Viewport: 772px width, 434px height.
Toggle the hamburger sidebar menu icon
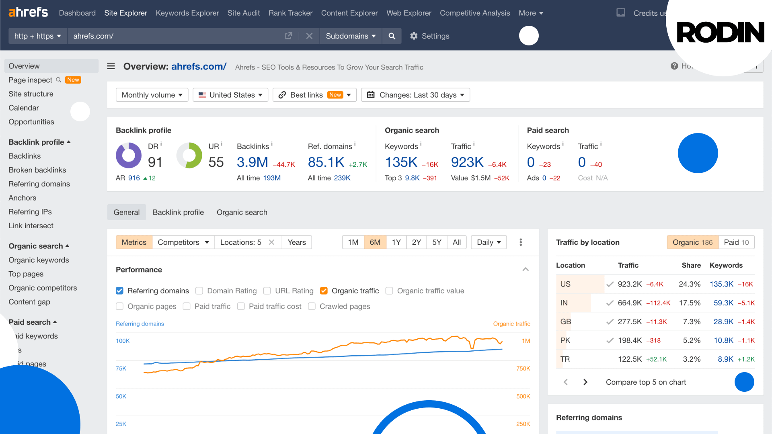(111, 66)
